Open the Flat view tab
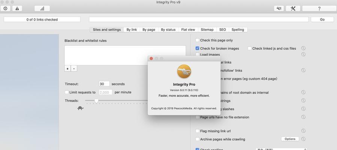Image resolution: width=337 pixels, height=150 pixels. 188,30
